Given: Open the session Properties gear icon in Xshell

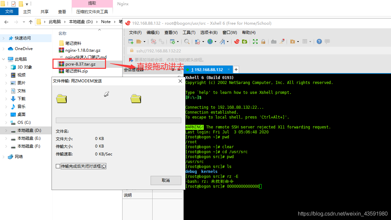Looking at the screenshot, I should (173, 41).
